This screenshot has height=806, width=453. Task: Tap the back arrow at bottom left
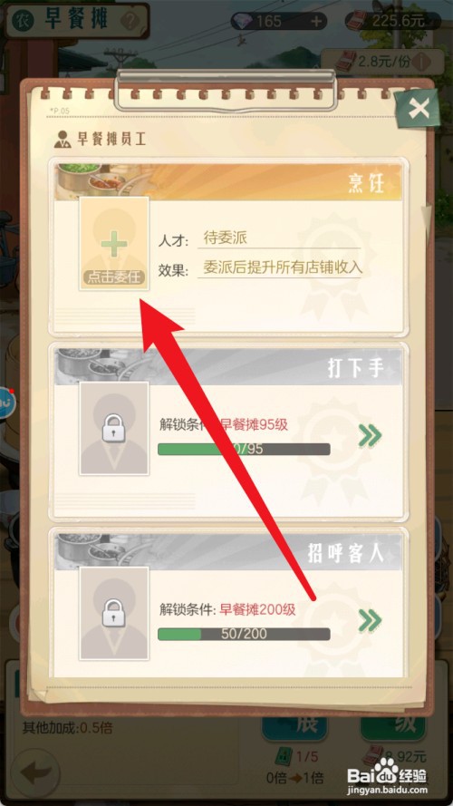pos(35,772)
